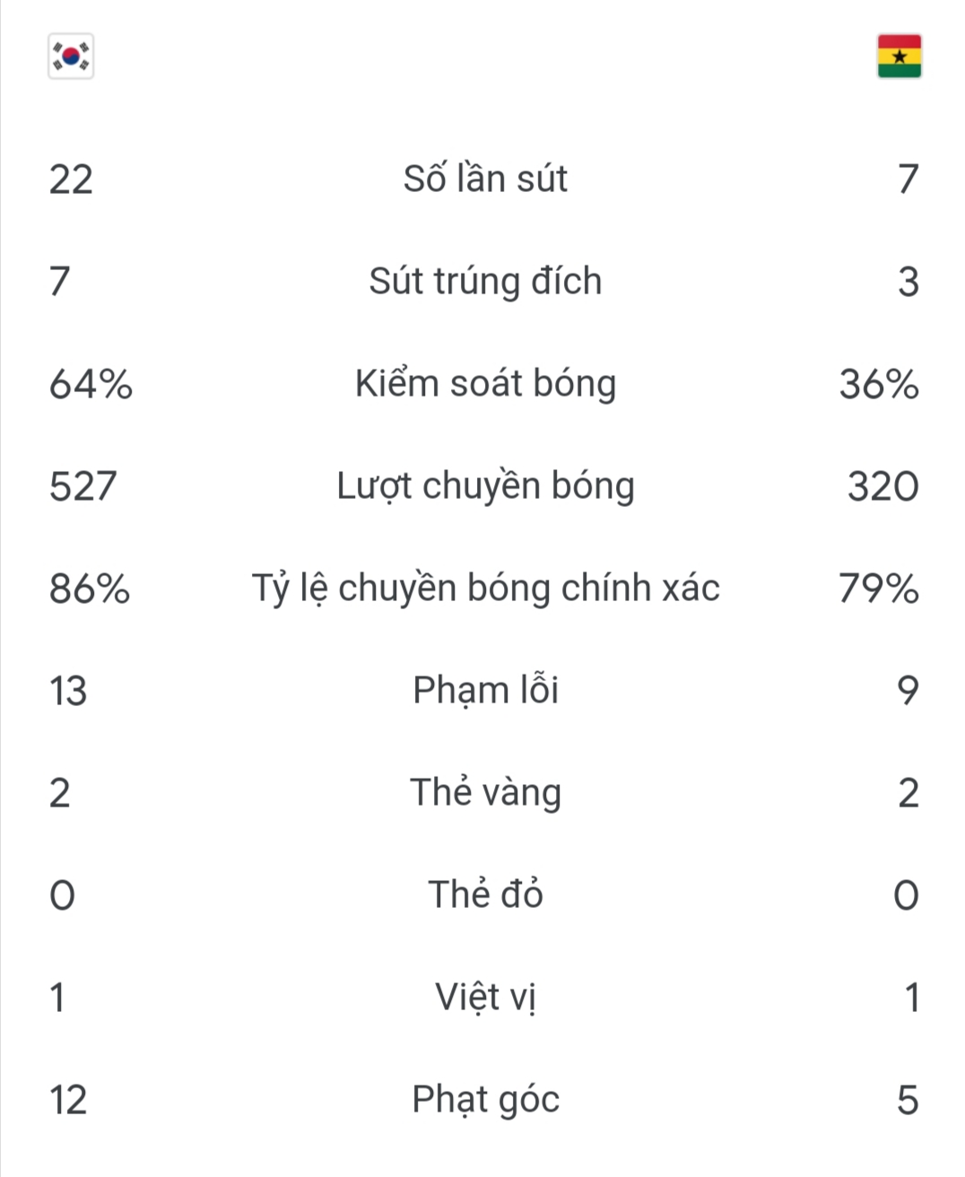
Task: Select the "Phạm lỗi" stat label
Action: (485, 690)
